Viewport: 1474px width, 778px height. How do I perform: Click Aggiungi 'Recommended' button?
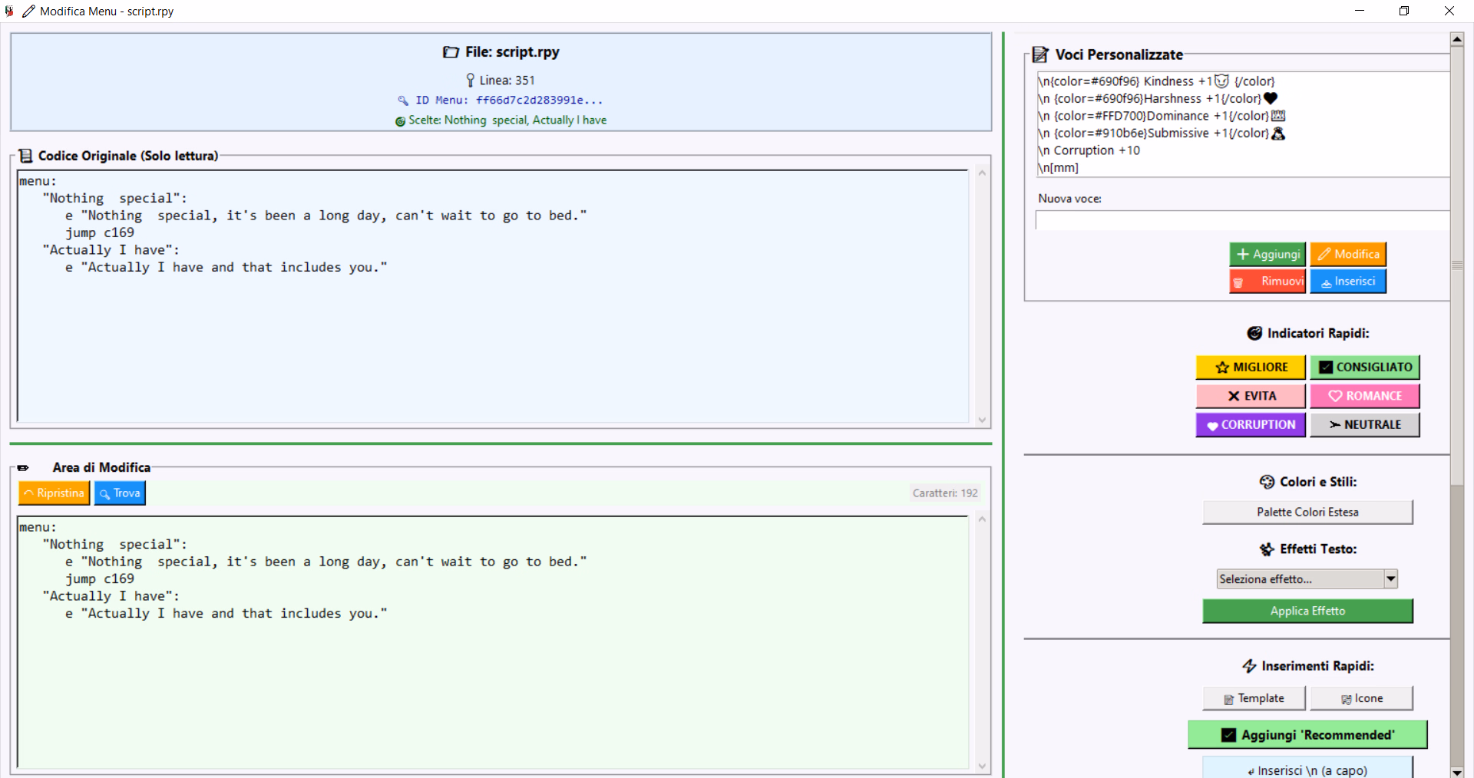coord(1307,735)
